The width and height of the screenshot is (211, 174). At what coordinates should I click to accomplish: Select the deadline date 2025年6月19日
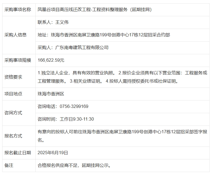coord(53,153)
